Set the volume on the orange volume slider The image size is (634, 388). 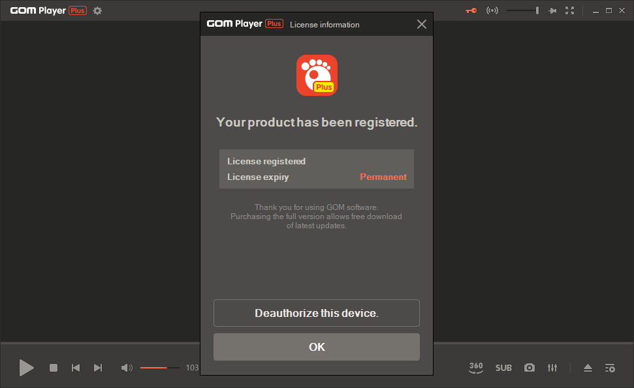(x=160, y=368)
